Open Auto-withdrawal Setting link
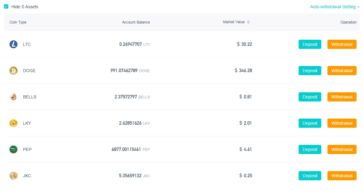363x191 pixels. (335, 7)
